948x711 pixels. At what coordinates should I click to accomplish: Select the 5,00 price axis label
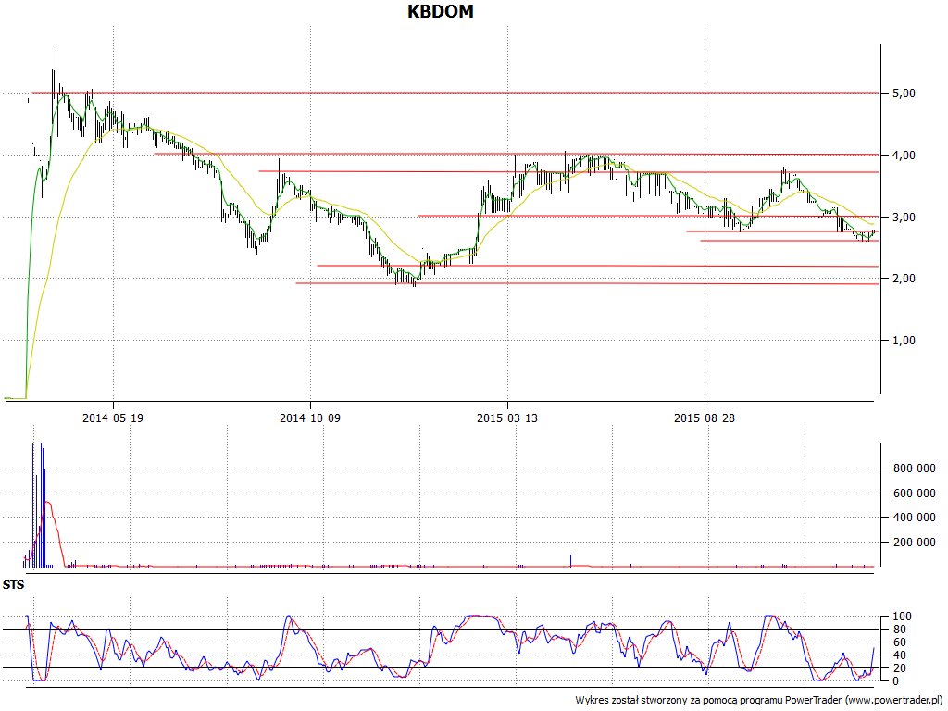(x=904, y=94)
